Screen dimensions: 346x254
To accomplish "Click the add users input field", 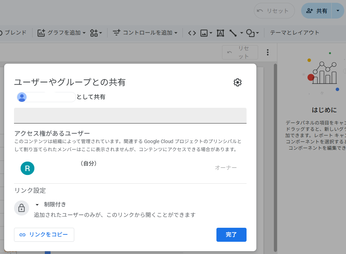I will point(130,115).
